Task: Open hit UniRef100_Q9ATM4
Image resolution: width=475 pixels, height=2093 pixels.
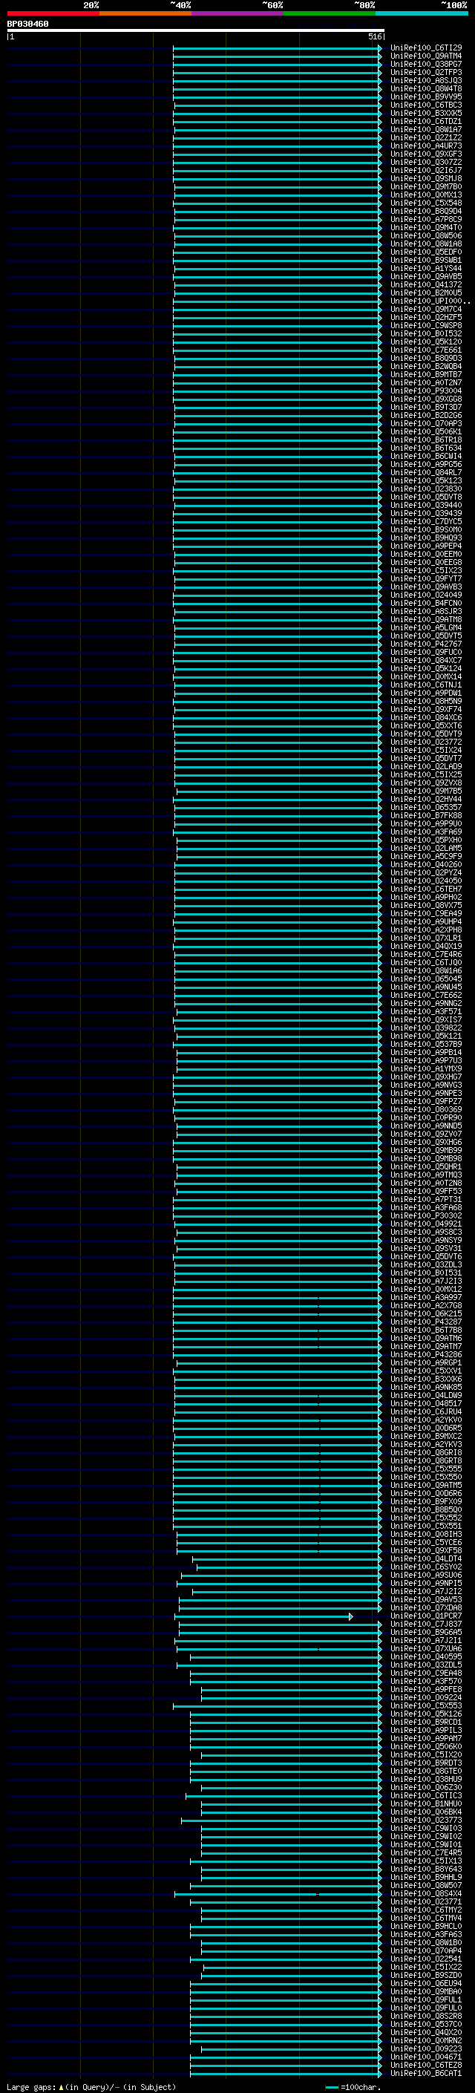Action: 426,56
